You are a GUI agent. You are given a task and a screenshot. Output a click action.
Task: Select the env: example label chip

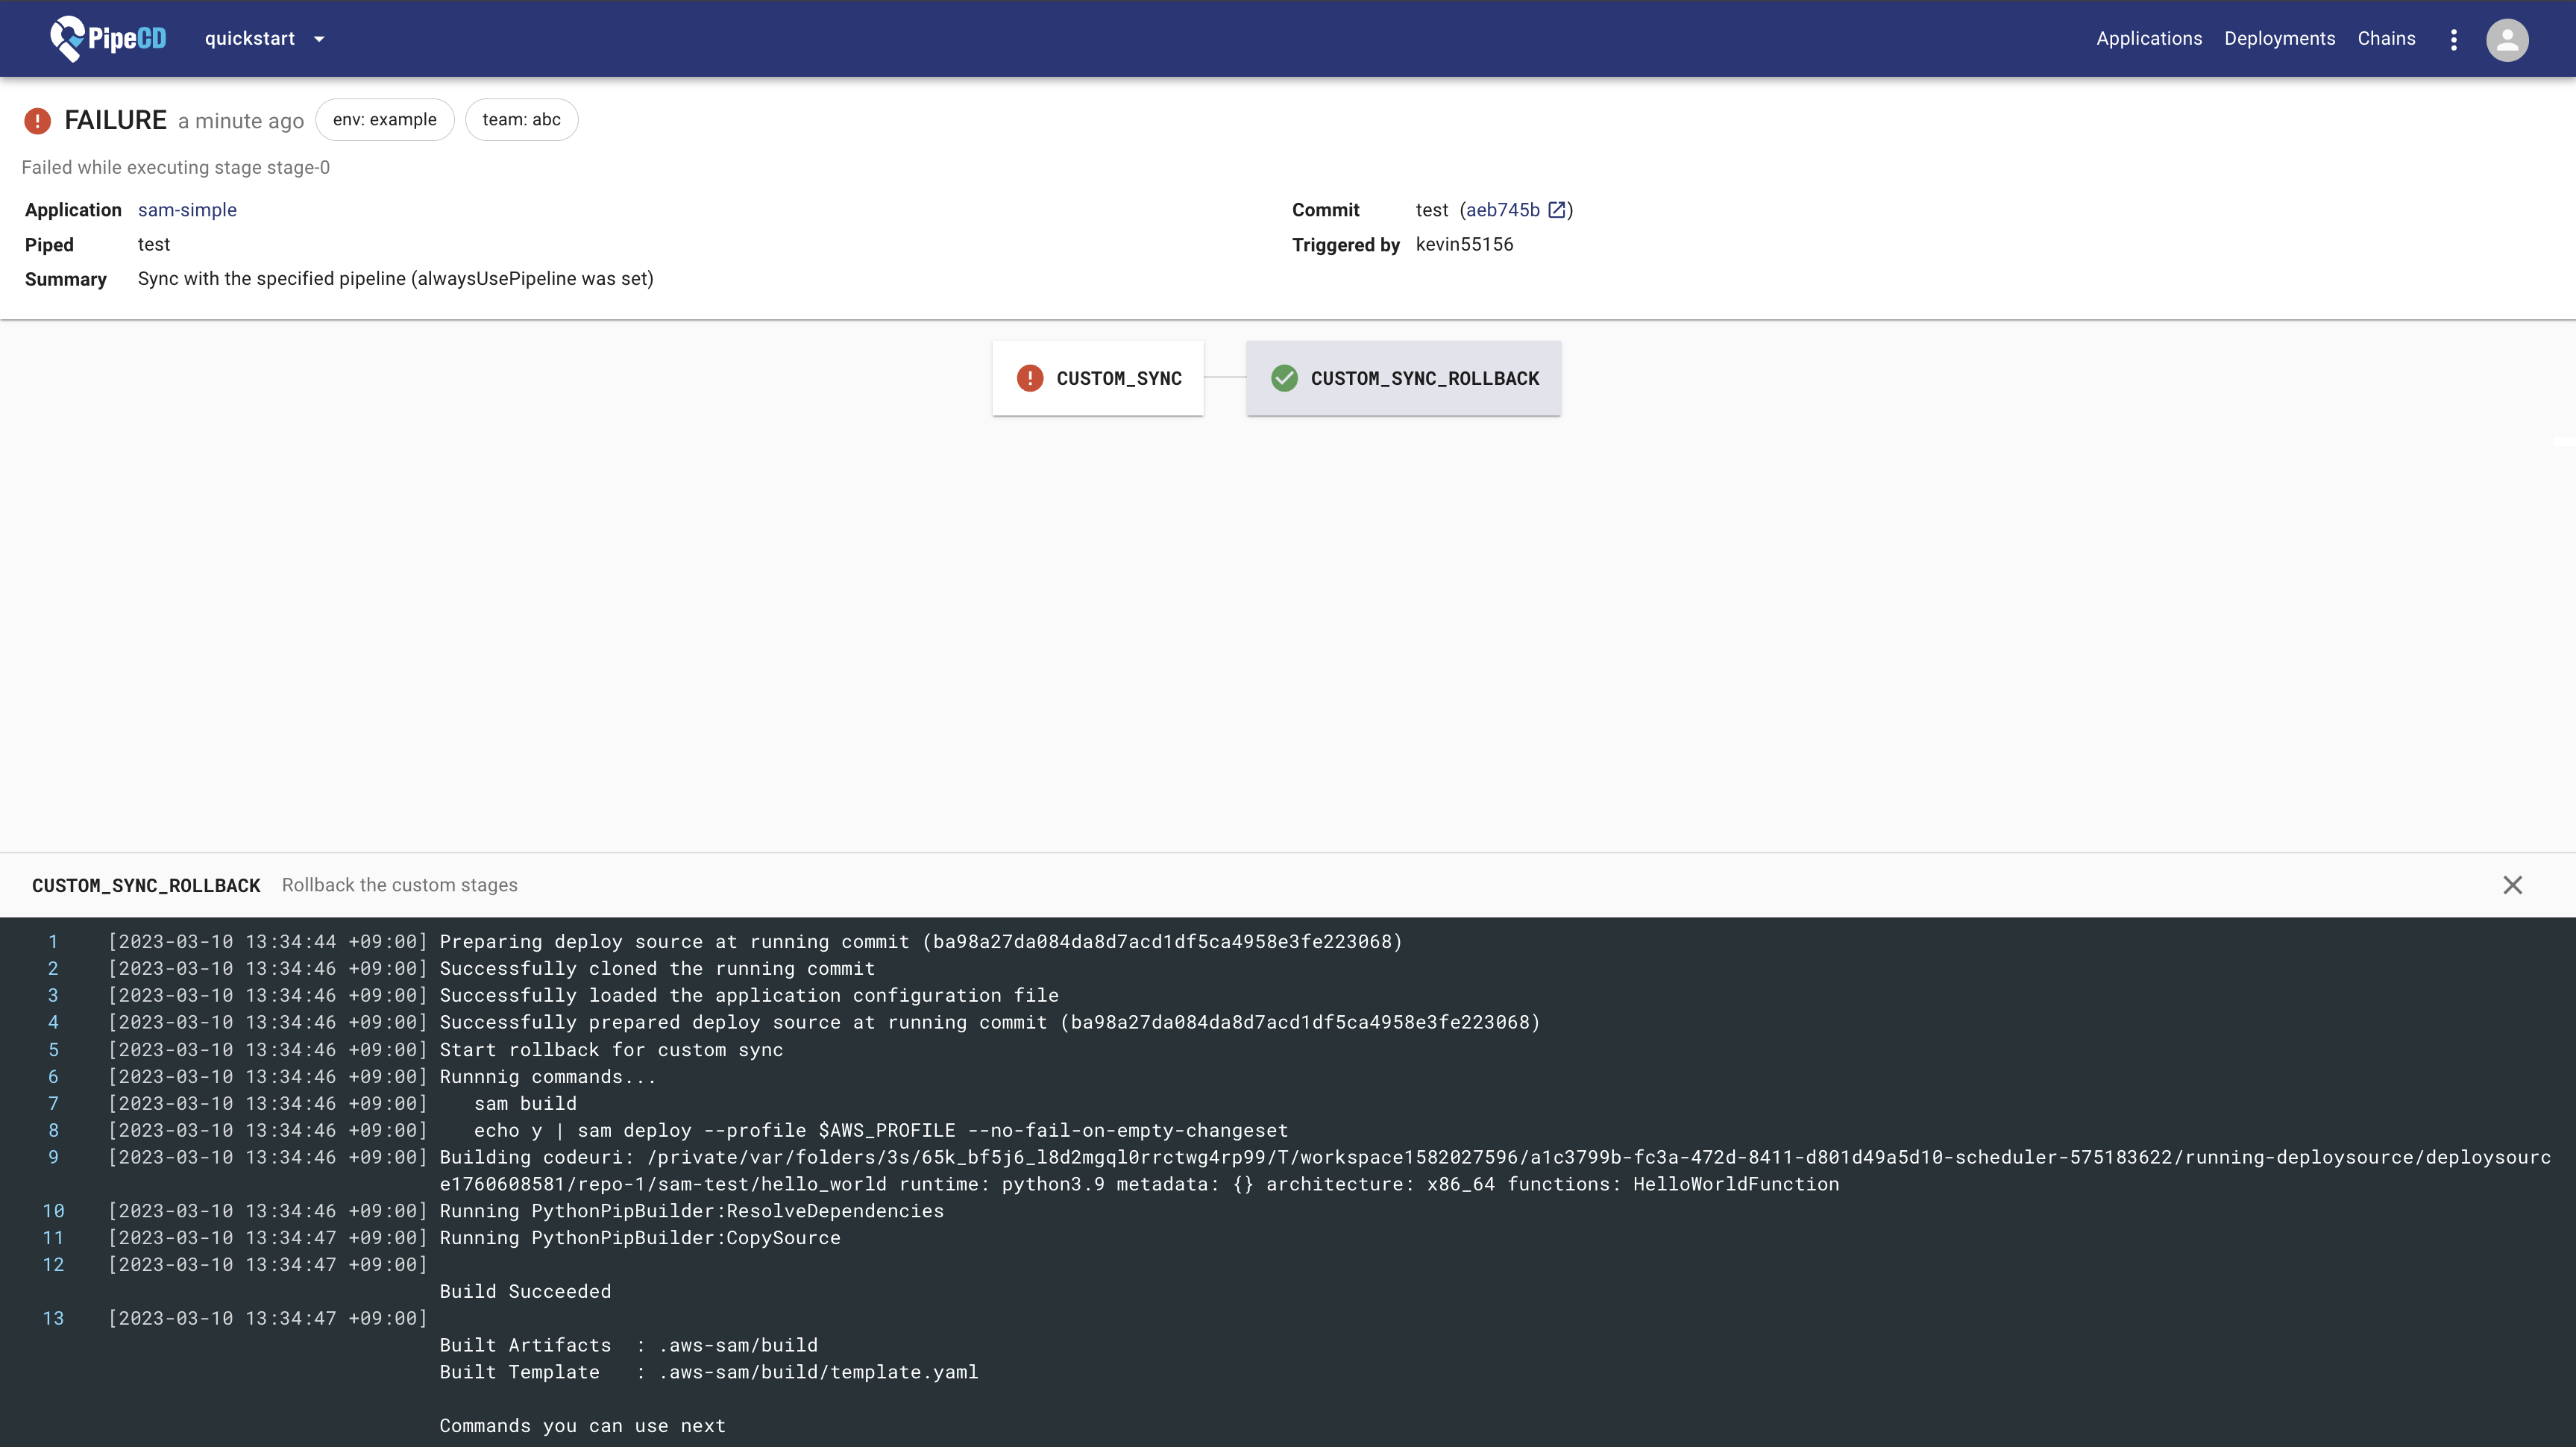[384, 120]
